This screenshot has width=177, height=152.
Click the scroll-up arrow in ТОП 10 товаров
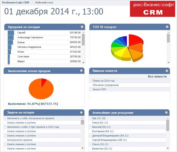point(168,32)
